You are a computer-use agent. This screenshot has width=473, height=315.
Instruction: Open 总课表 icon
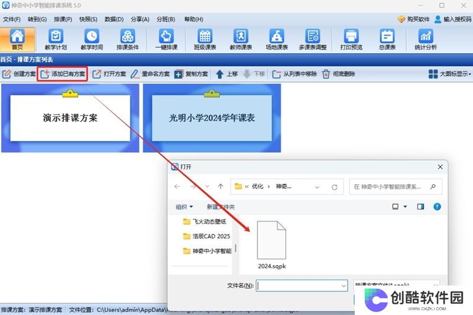pos(387,39)
